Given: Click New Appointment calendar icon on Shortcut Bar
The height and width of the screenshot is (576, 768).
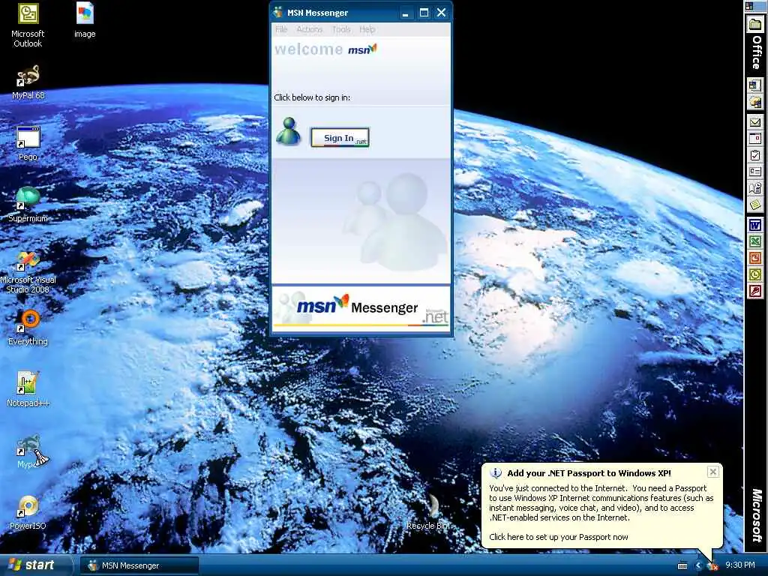Looking at the screenshot, I should (754, 139).
